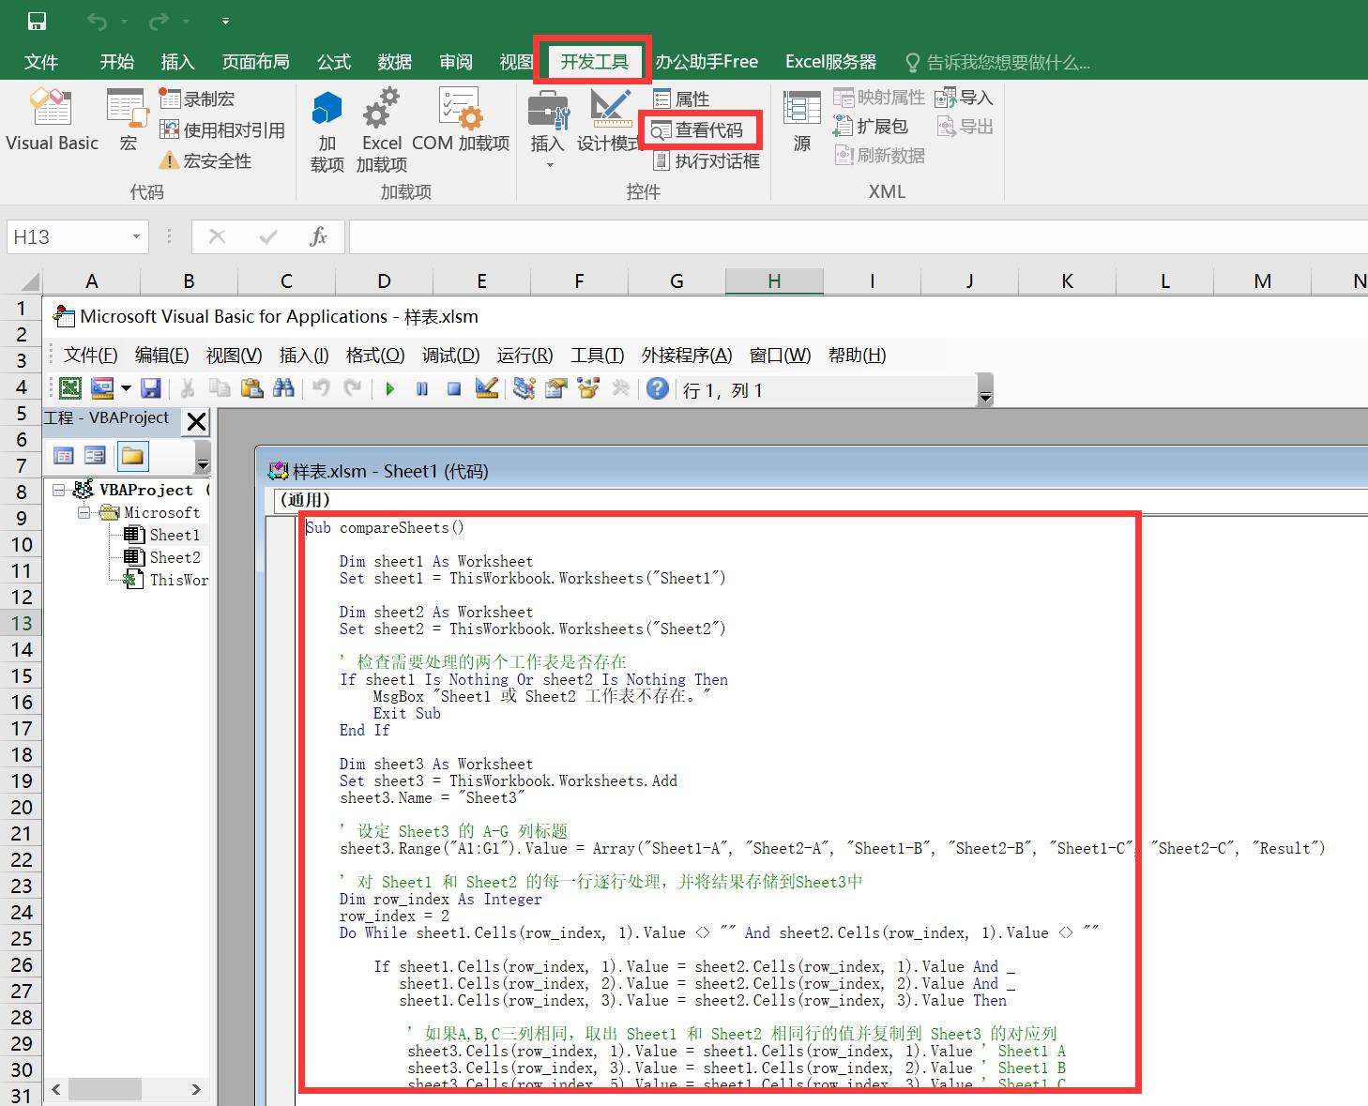Run the macro with green play icon
Viewport: 1368px width, 1106px height.
pyautogui.click(x=390, y=388)
